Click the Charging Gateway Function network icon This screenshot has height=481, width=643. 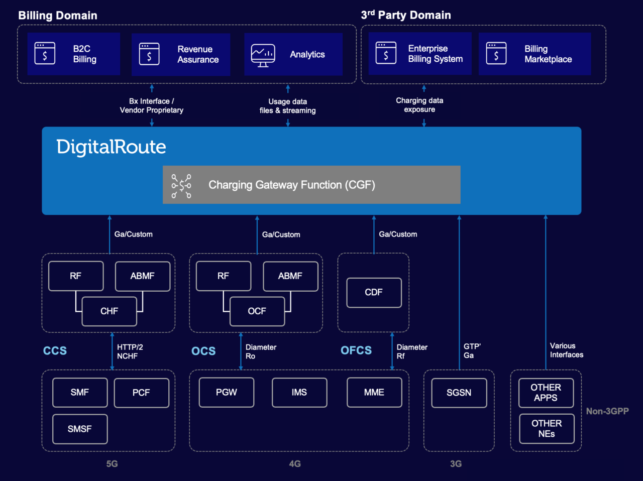[181, 185]
